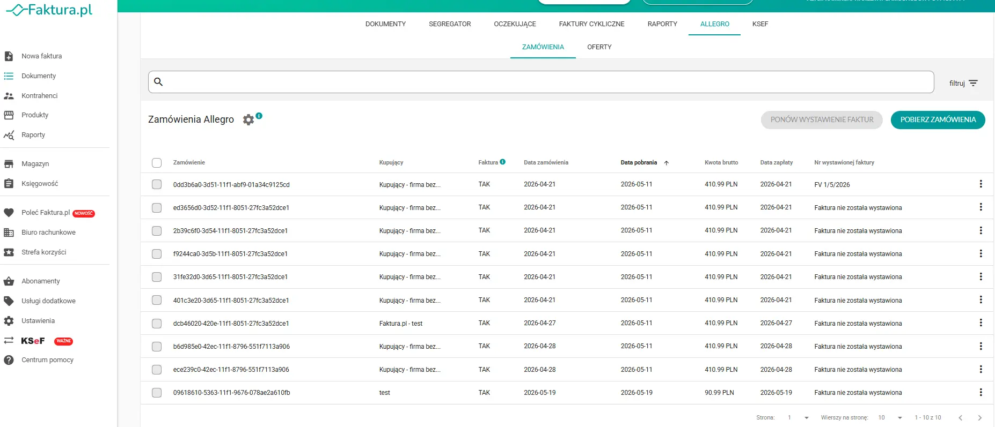Viewport: 995px width, 427px height.
Task: Open the OFERTY sub-tab
Action: pyautogui.click(x=599, y=47)
